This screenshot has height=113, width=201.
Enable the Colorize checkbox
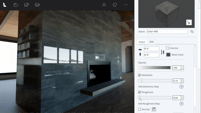point(167,48)
